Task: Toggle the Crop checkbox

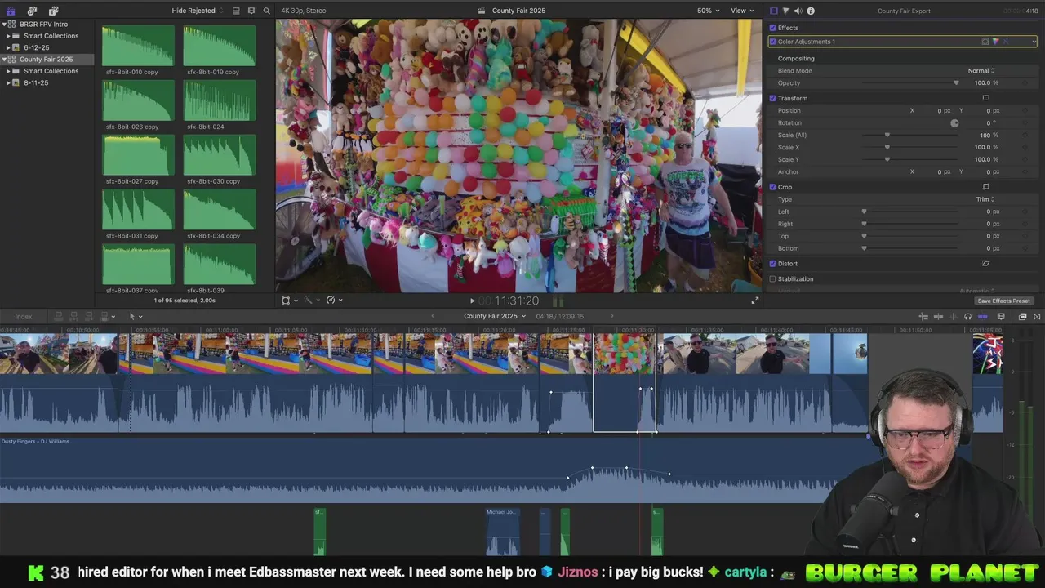Action: coord(772,187)
